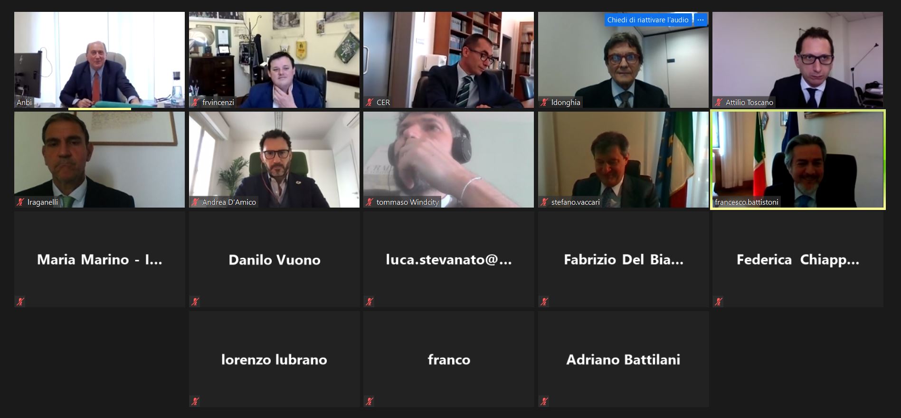Click muted mic icon beside lraganelli label
The width and height of the screenshot is (901, 418).
(x=20, y=202)
